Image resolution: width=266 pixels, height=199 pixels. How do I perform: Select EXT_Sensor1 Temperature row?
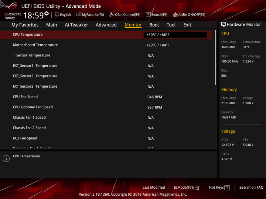tap(106, 66)
